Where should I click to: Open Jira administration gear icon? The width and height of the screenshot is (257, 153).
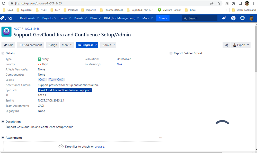coord(242,18)
